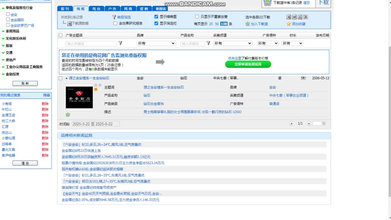This screenshot has width=391, height=220.
Task: Click the 加入下载篮 basket icon
Action: (x=248, y=24)
